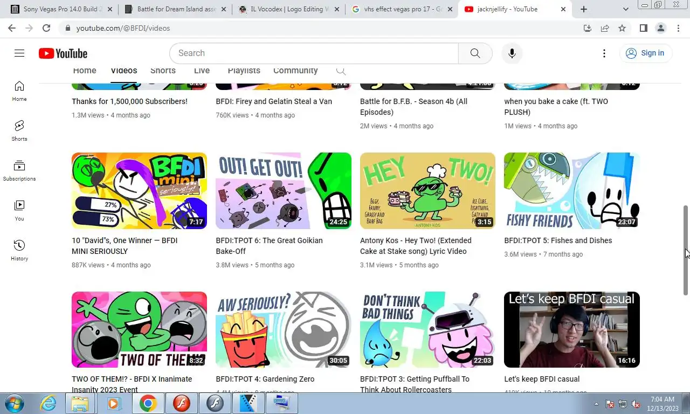Install app icon in address bar
The width and height of the screenshot is (690, 414).
(x=588, y=28)
